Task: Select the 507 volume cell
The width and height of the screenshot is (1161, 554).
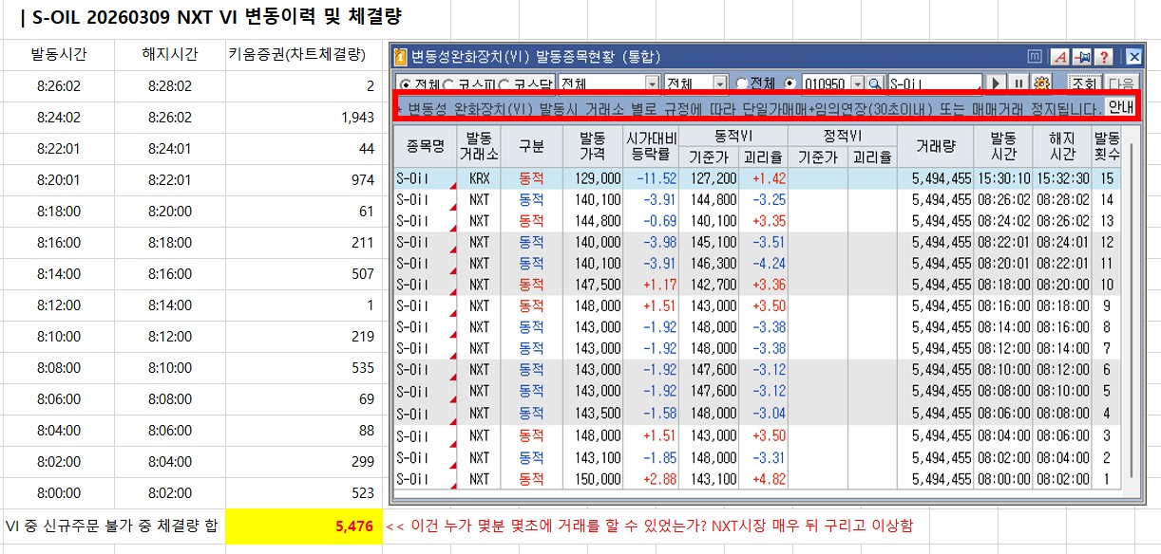Action: 304,274
